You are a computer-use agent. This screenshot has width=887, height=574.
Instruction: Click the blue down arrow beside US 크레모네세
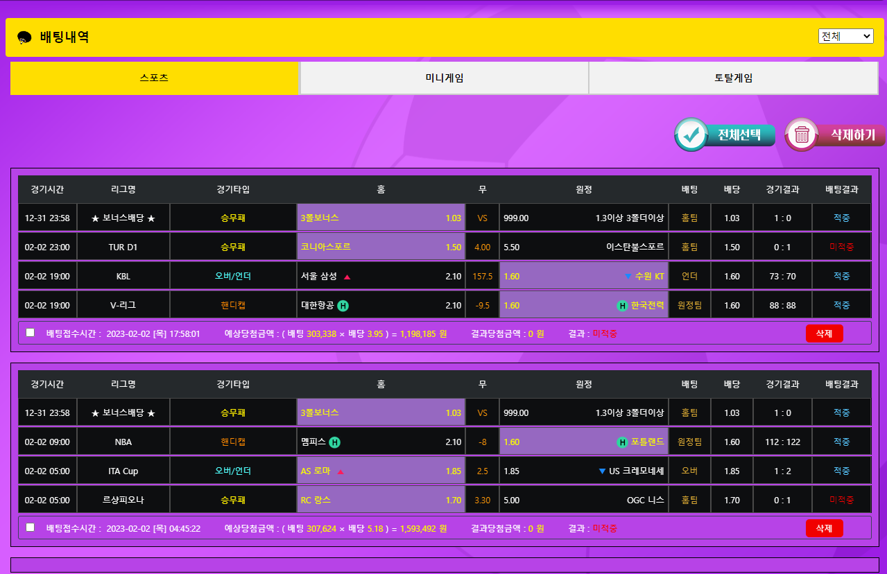tap(602, 471)
